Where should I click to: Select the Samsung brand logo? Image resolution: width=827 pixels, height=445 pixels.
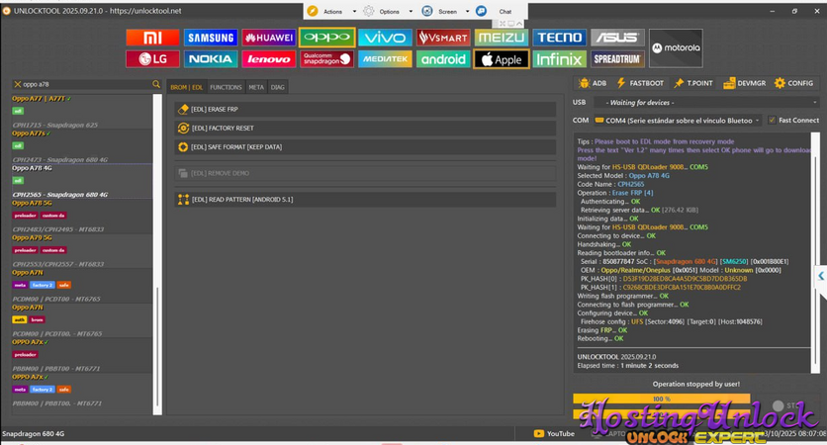[211, 38]
